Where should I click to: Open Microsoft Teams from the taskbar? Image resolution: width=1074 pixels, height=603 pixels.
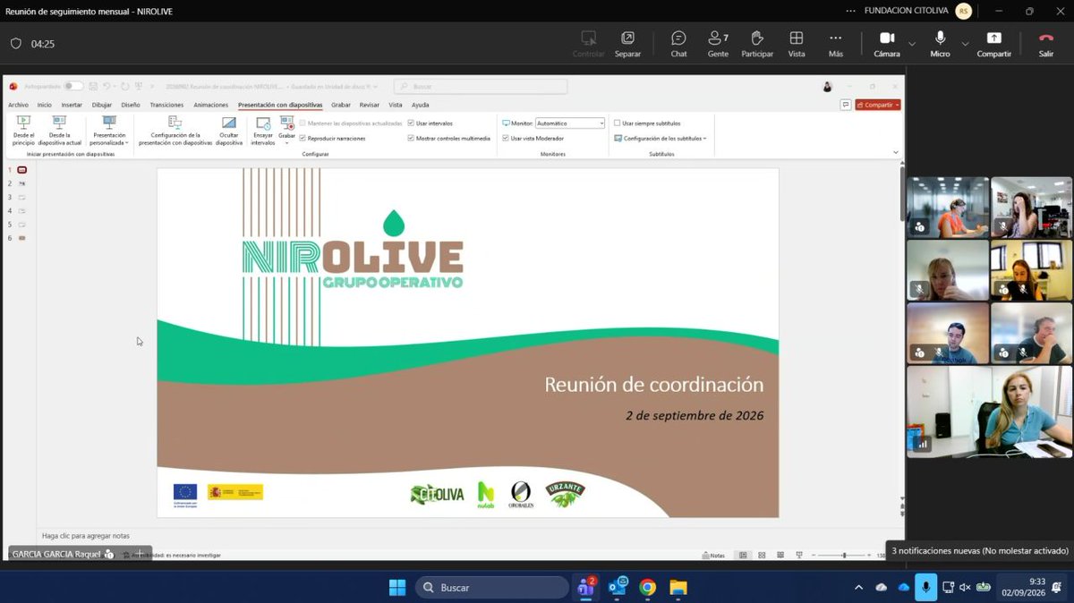587,587
